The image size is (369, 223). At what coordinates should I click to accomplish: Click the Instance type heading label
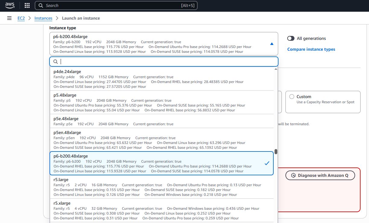click(63, 28)
